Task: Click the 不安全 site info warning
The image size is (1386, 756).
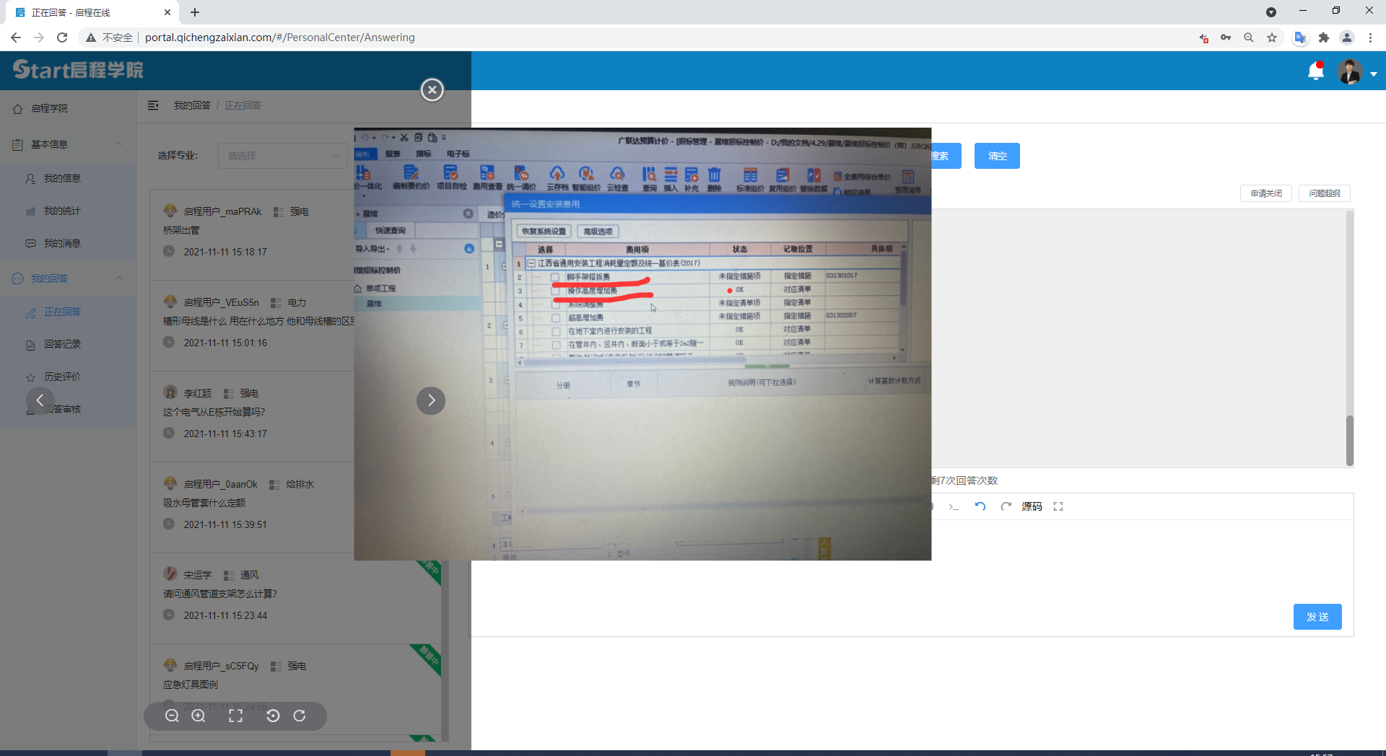Action: 110,38
